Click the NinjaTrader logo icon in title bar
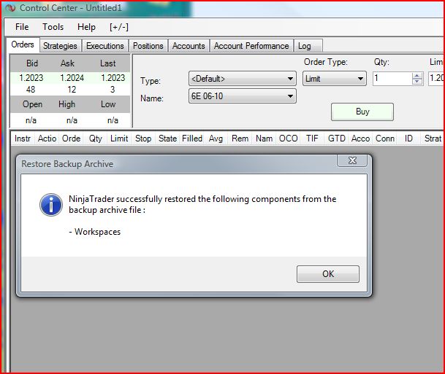The width and height of the screenshot is (445, 374). click(x=10, y=8)
